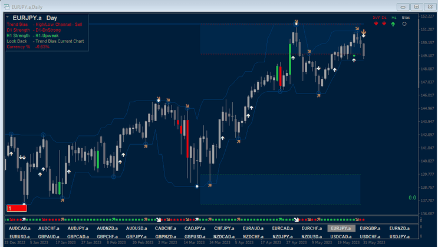Click the white dot marker at the March low
Viewport: 438px width, 247px height.
197,186
